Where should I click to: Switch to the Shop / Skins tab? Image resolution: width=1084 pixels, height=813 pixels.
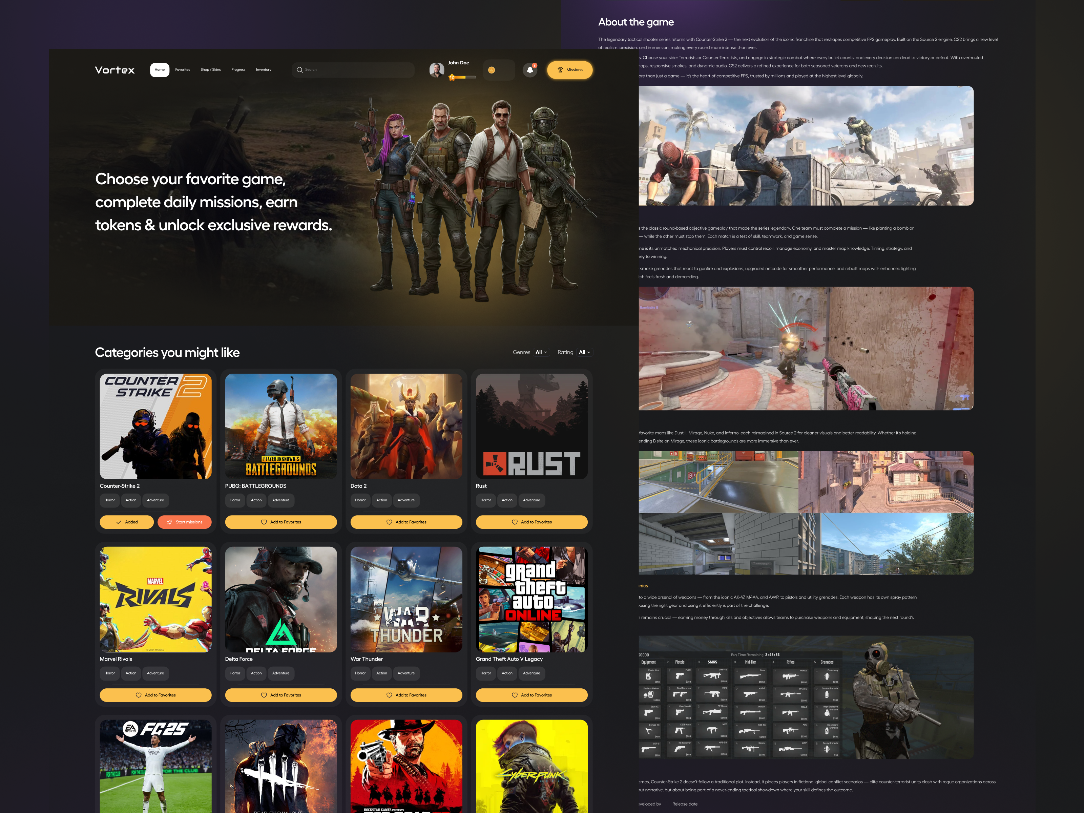pos(211,69)
